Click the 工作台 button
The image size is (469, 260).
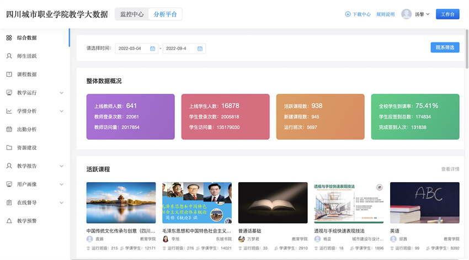[447, 14]
